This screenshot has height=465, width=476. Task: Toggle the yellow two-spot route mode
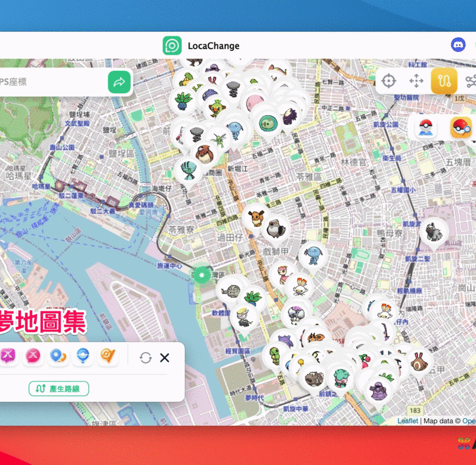tap(444, 82)
